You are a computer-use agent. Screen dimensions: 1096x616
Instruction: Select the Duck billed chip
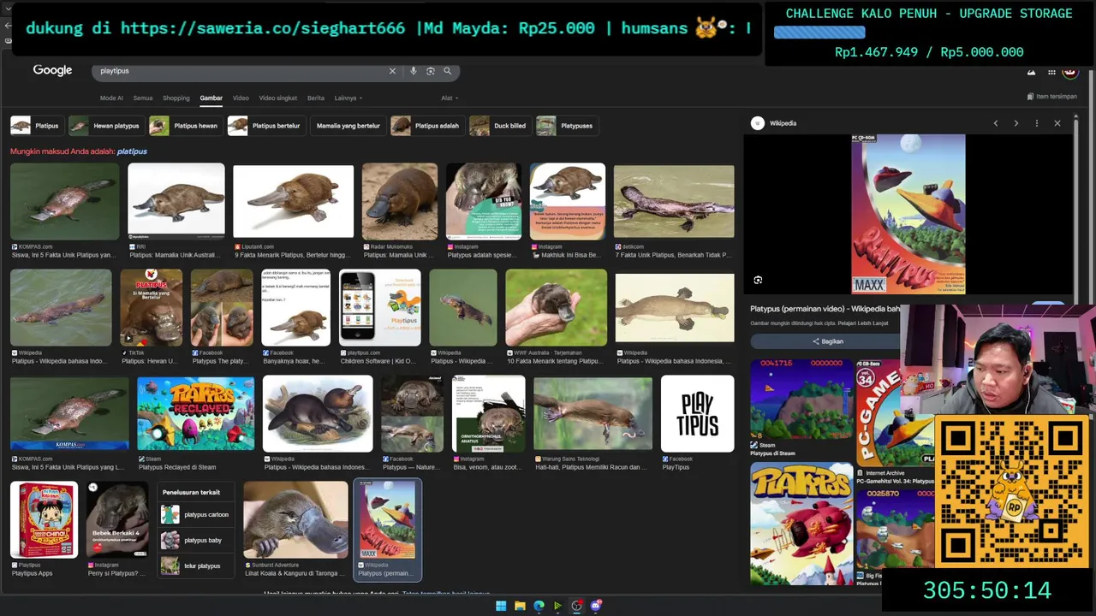coord(500,126)
